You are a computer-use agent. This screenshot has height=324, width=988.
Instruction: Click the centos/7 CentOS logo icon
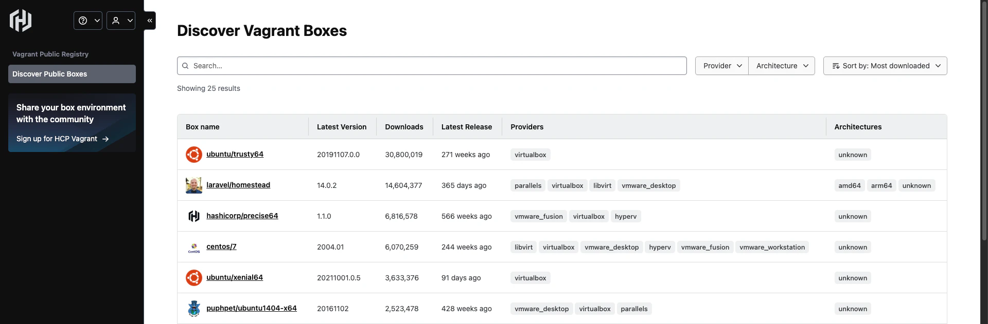[x=194, y=247]
